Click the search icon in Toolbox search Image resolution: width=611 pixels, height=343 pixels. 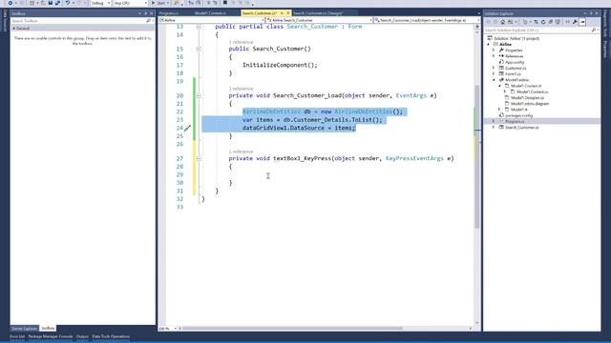click(148, 21)
